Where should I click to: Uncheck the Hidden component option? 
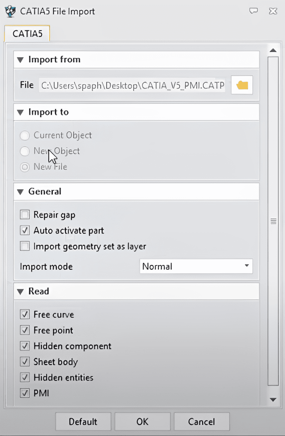pyautogui.click(x=25, y=346)
